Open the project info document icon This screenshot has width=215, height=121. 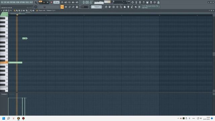click(x=125, y=7)
